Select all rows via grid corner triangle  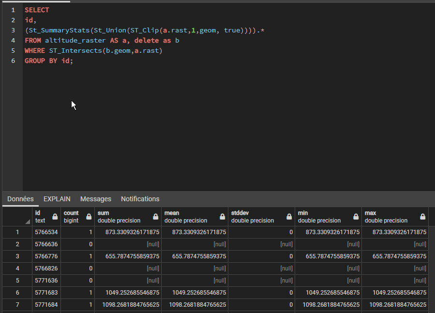[x=27, y=221]
